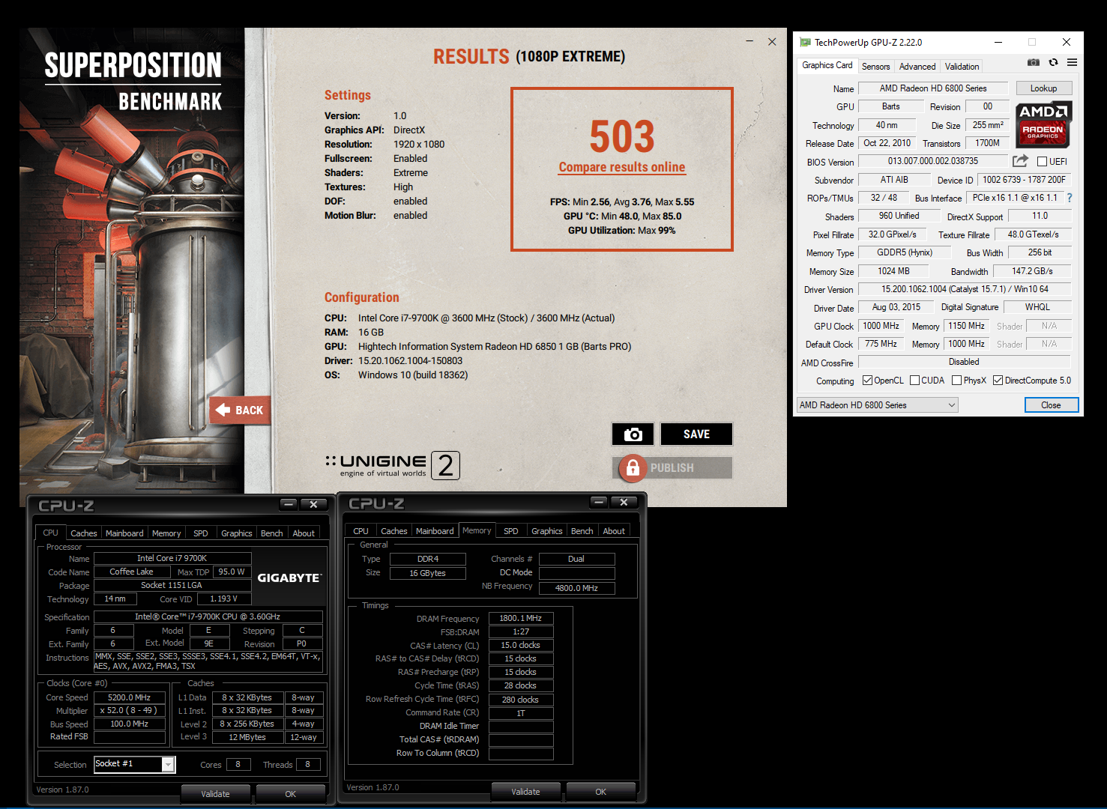Click the BACK button in Superposition
Image resolution: width=1107 pixels, height=809 pixels.
241,410
